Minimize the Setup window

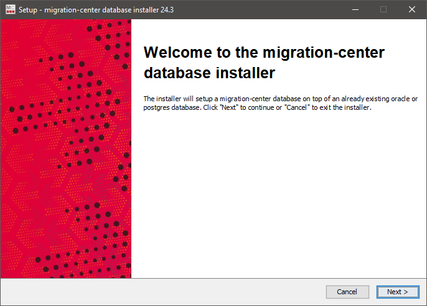[355, 9]
